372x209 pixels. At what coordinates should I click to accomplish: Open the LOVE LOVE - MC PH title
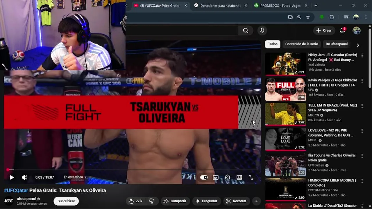coord(331,133)
